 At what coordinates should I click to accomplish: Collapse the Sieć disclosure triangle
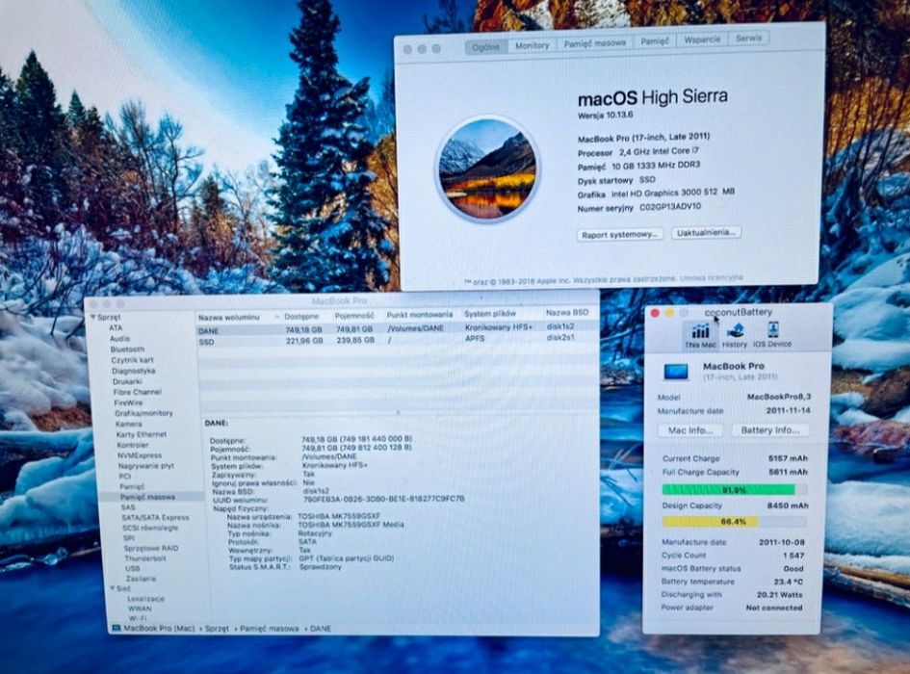(113, 588)
